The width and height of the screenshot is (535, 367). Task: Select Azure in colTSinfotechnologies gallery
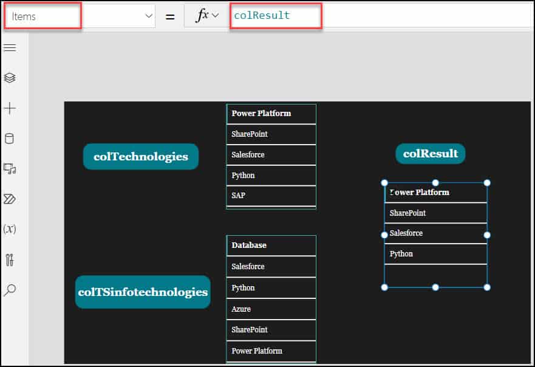(x=271, y=309)
